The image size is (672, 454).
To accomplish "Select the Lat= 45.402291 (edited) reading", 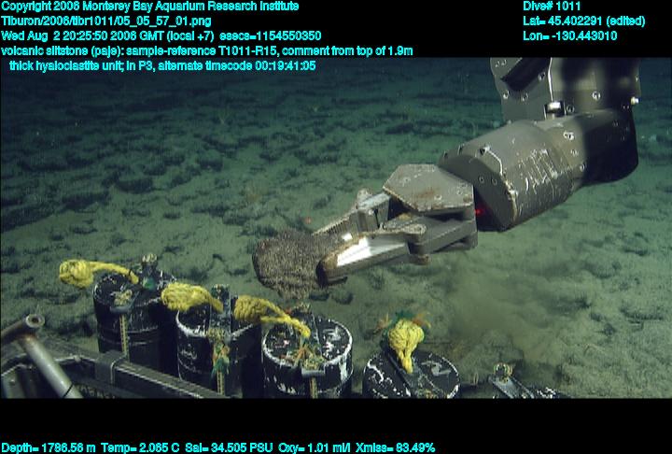I will (x=583, y=21).
